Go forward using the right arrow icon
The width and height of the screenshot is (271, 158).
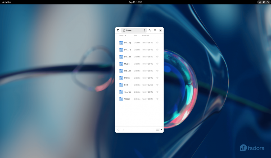[x=123, y=129]
